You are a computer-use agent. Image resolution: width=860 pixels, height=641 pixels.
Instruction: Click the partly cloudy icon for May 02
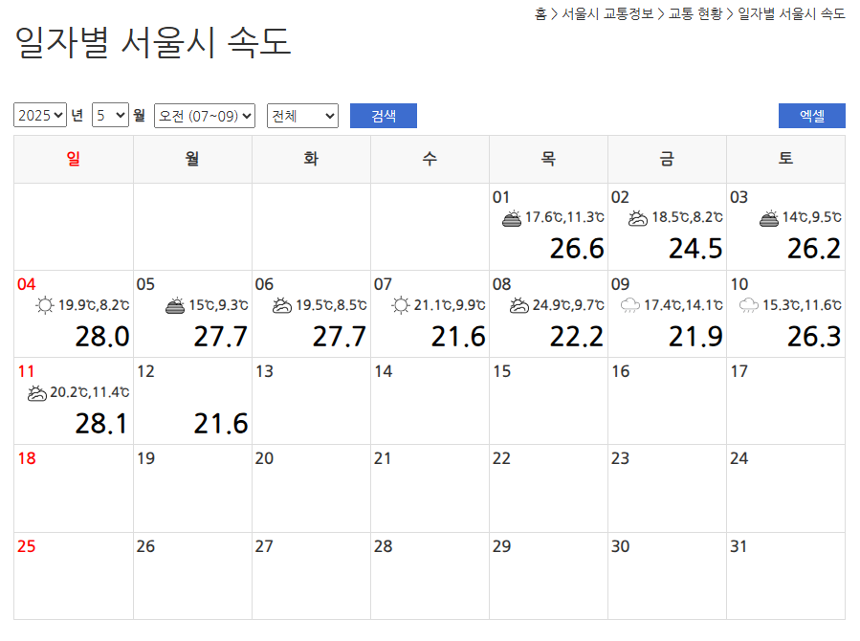(x=638, y=218)
